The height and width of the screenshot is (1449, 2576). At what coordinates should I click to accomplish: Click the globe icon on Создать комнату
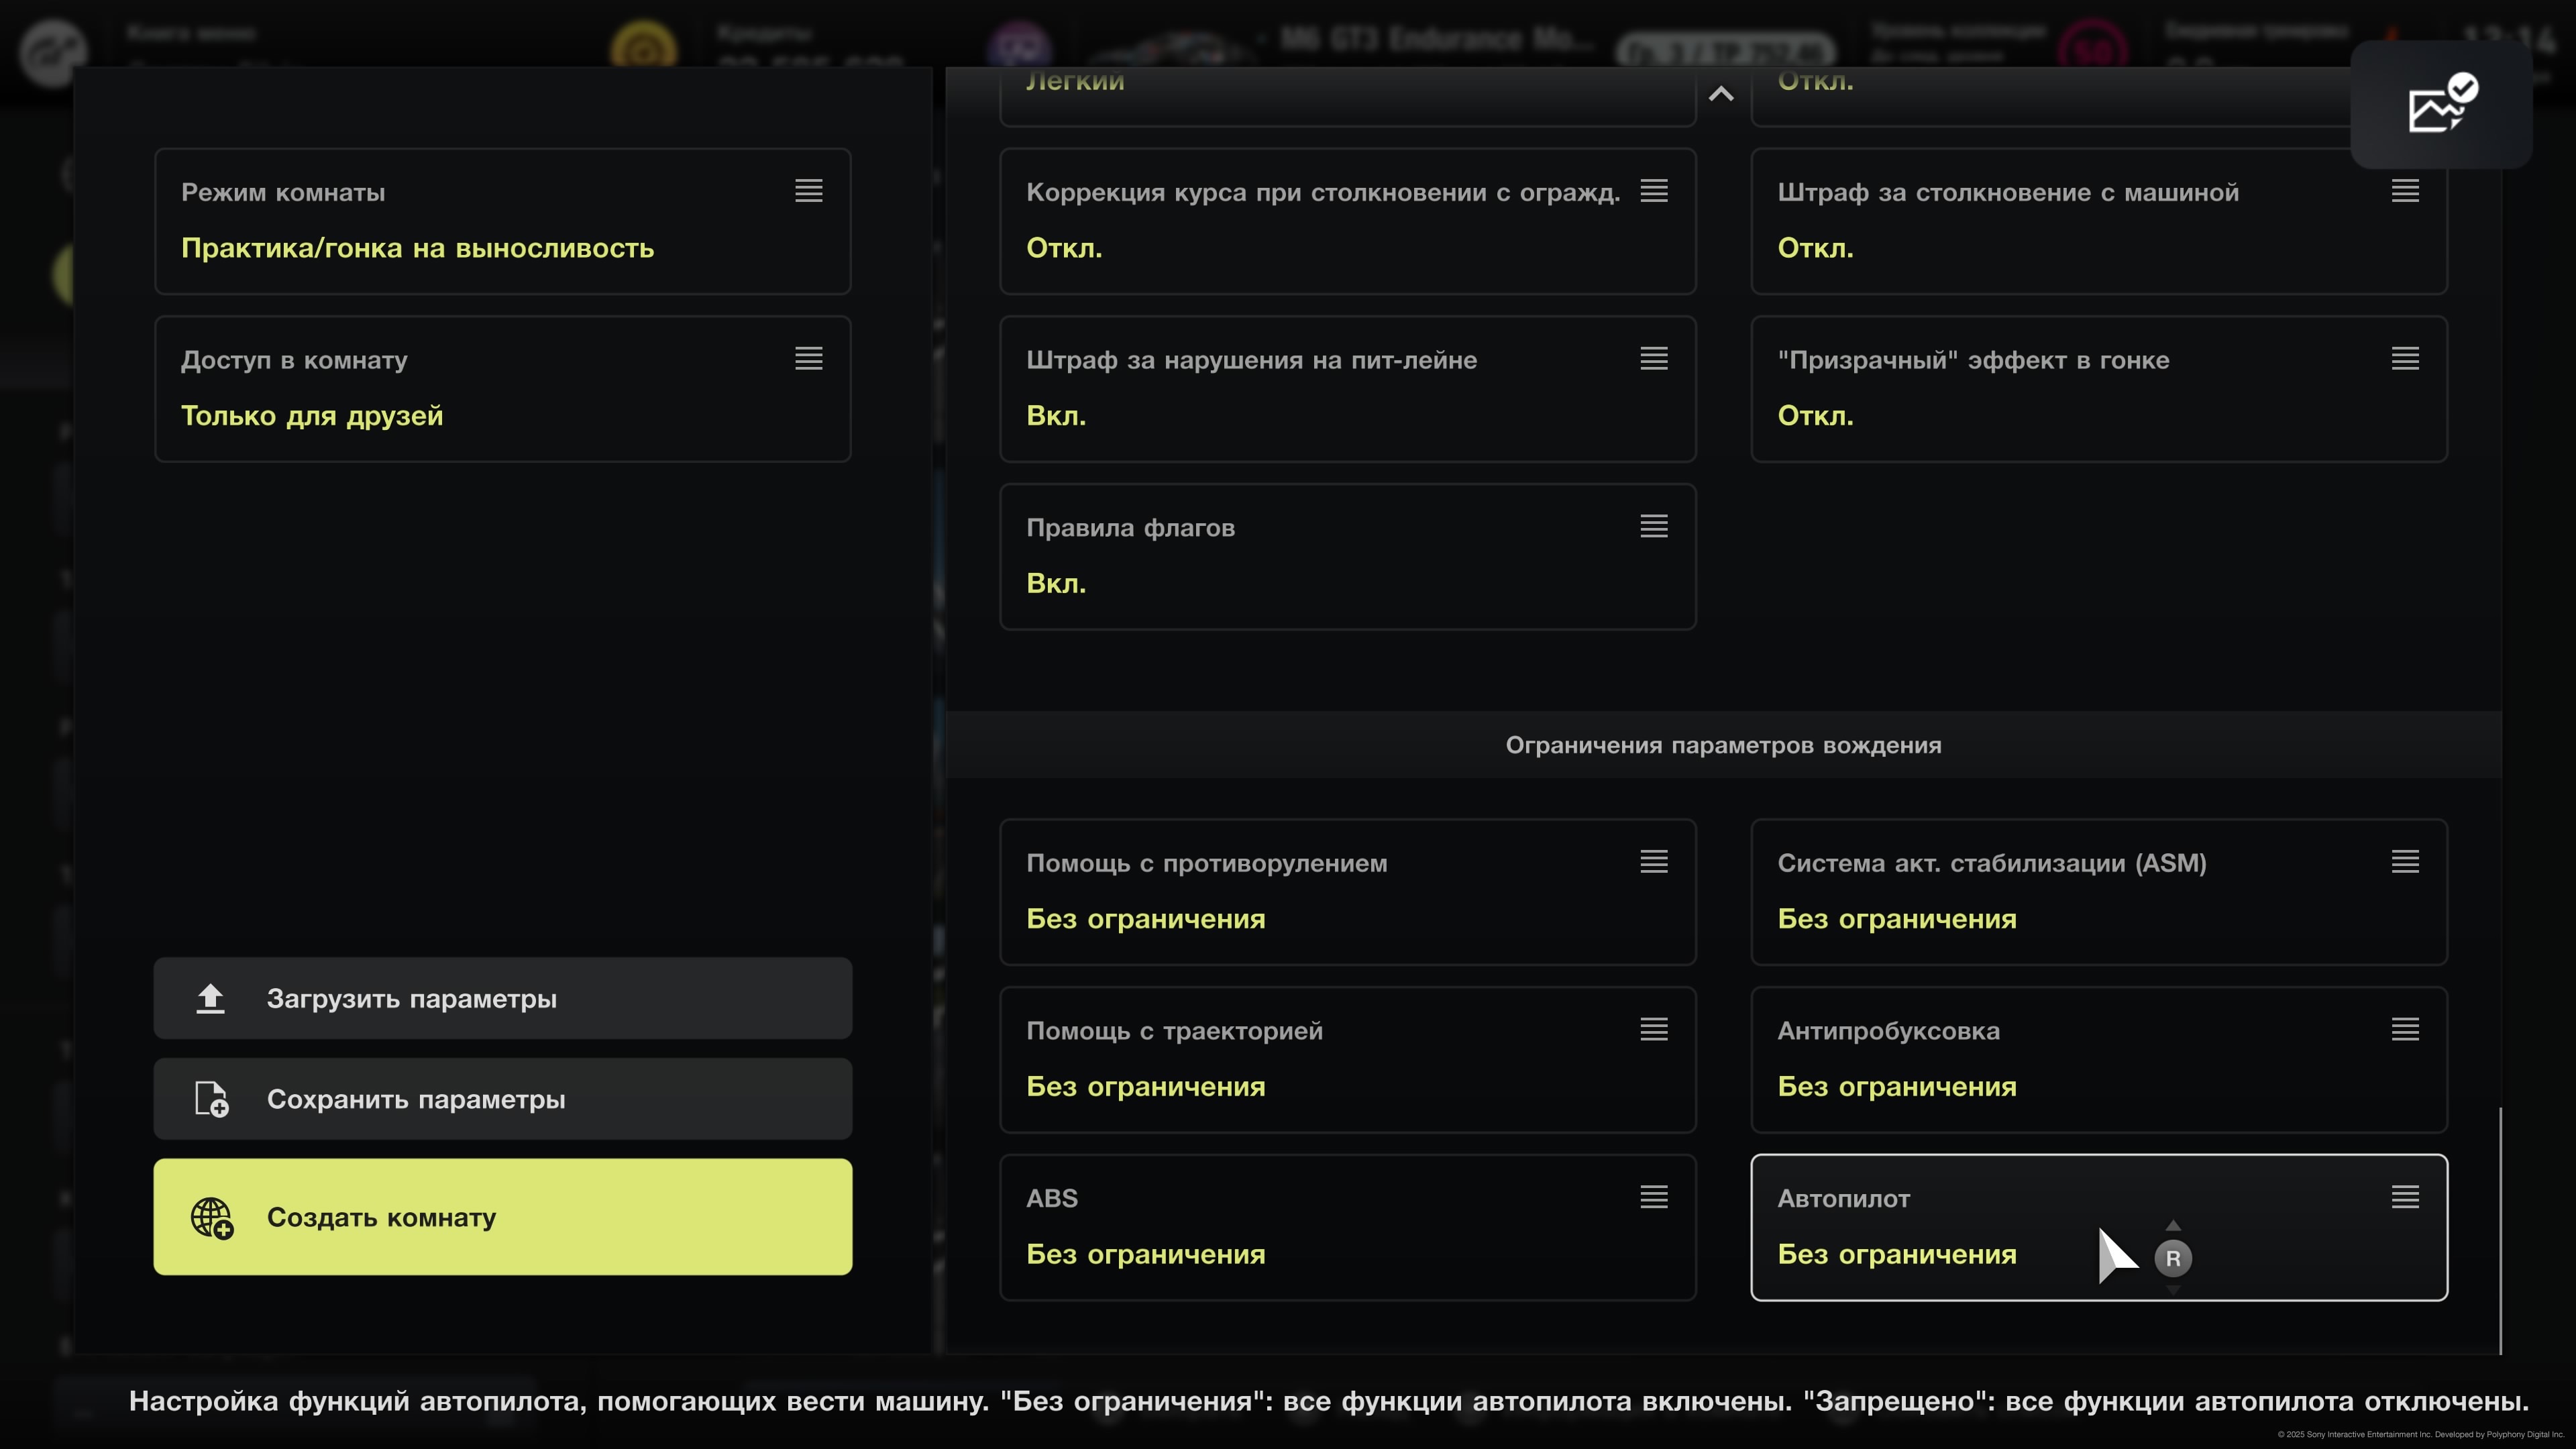[212, 1217]
